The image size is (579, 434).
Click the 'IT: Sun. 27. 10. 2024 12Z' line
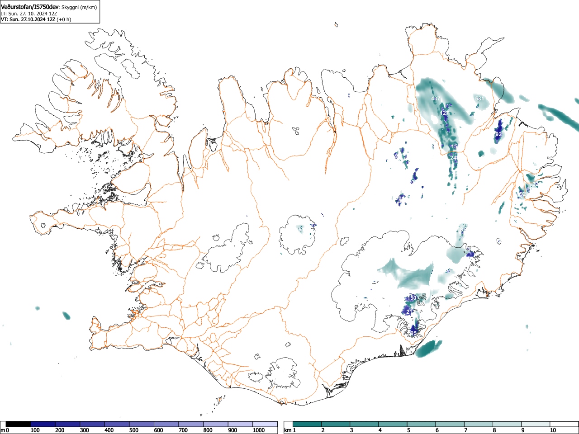pyautogui.click(x=29, y=14)
